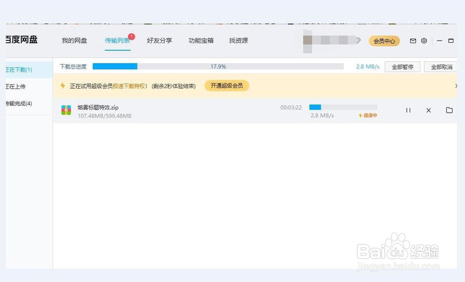Click the 开通超级会员 button
This screenshot has height=282, width=465.
[226, 86]
